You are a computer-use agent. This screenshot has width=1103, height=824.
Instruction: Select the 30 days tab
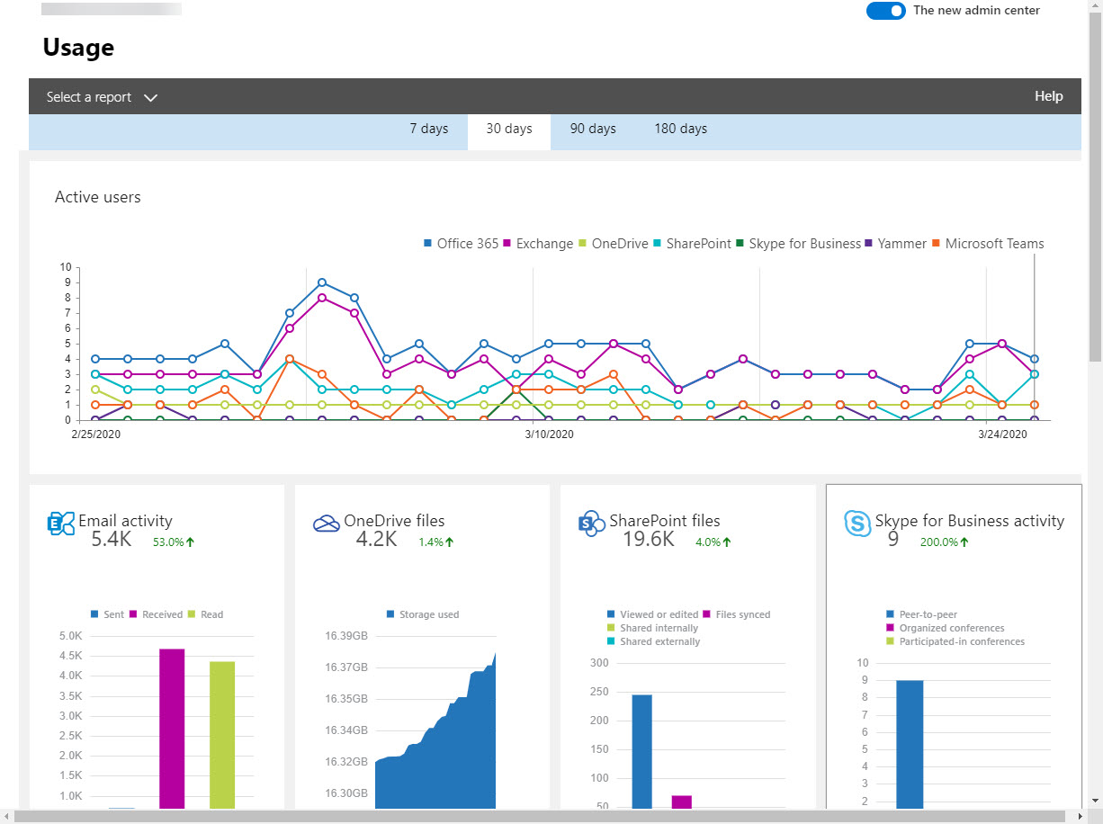coord(509,131)
